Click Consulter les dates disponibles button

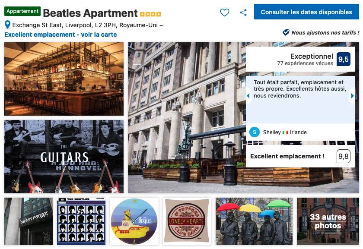[306, 12]
